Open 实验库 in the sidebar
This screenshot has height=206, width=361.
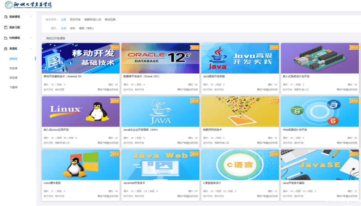pyautogui.click(x=13, y=68)
